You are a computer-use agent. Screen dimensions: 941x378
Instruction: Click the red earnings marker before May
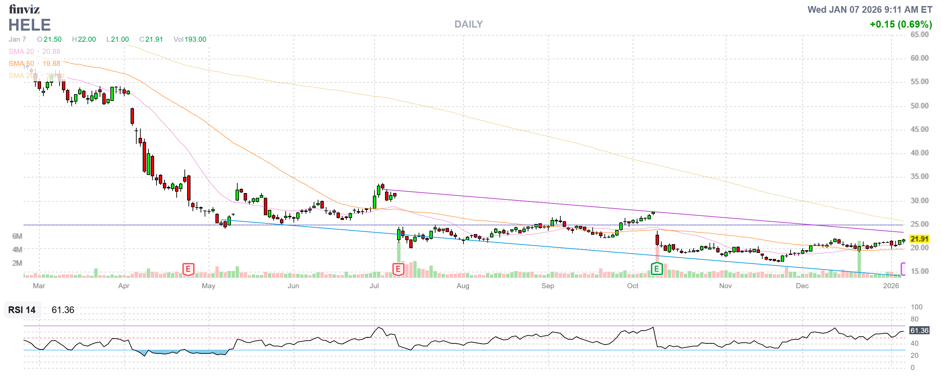(188, 269)
